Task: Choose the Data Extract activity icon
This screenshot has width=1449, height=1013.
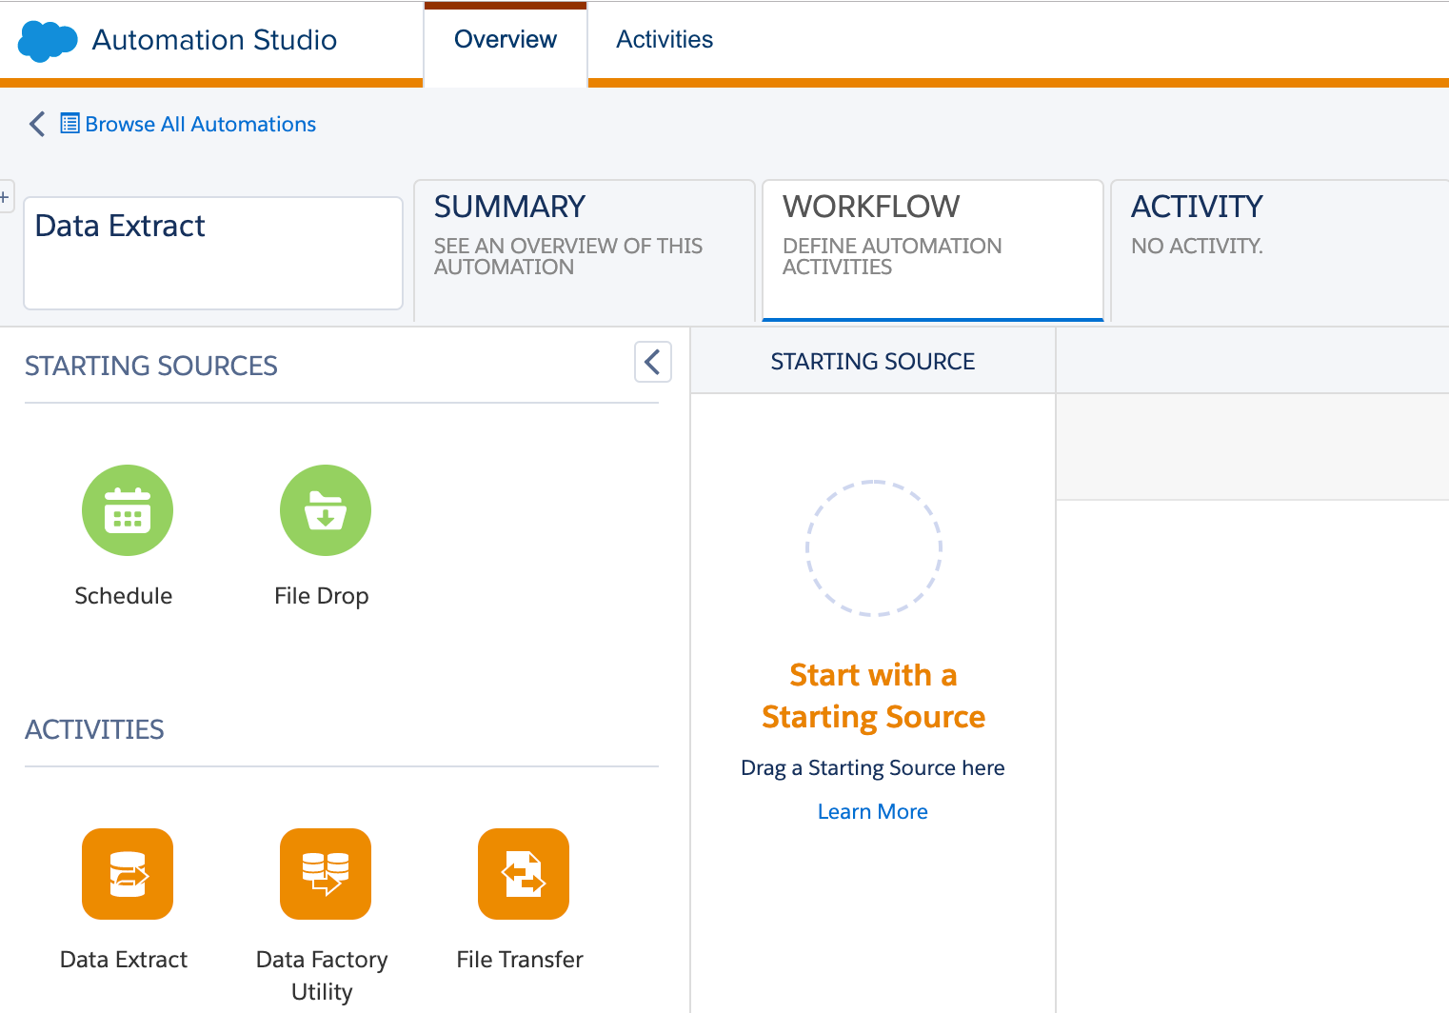Action: [x=128, y=874]
